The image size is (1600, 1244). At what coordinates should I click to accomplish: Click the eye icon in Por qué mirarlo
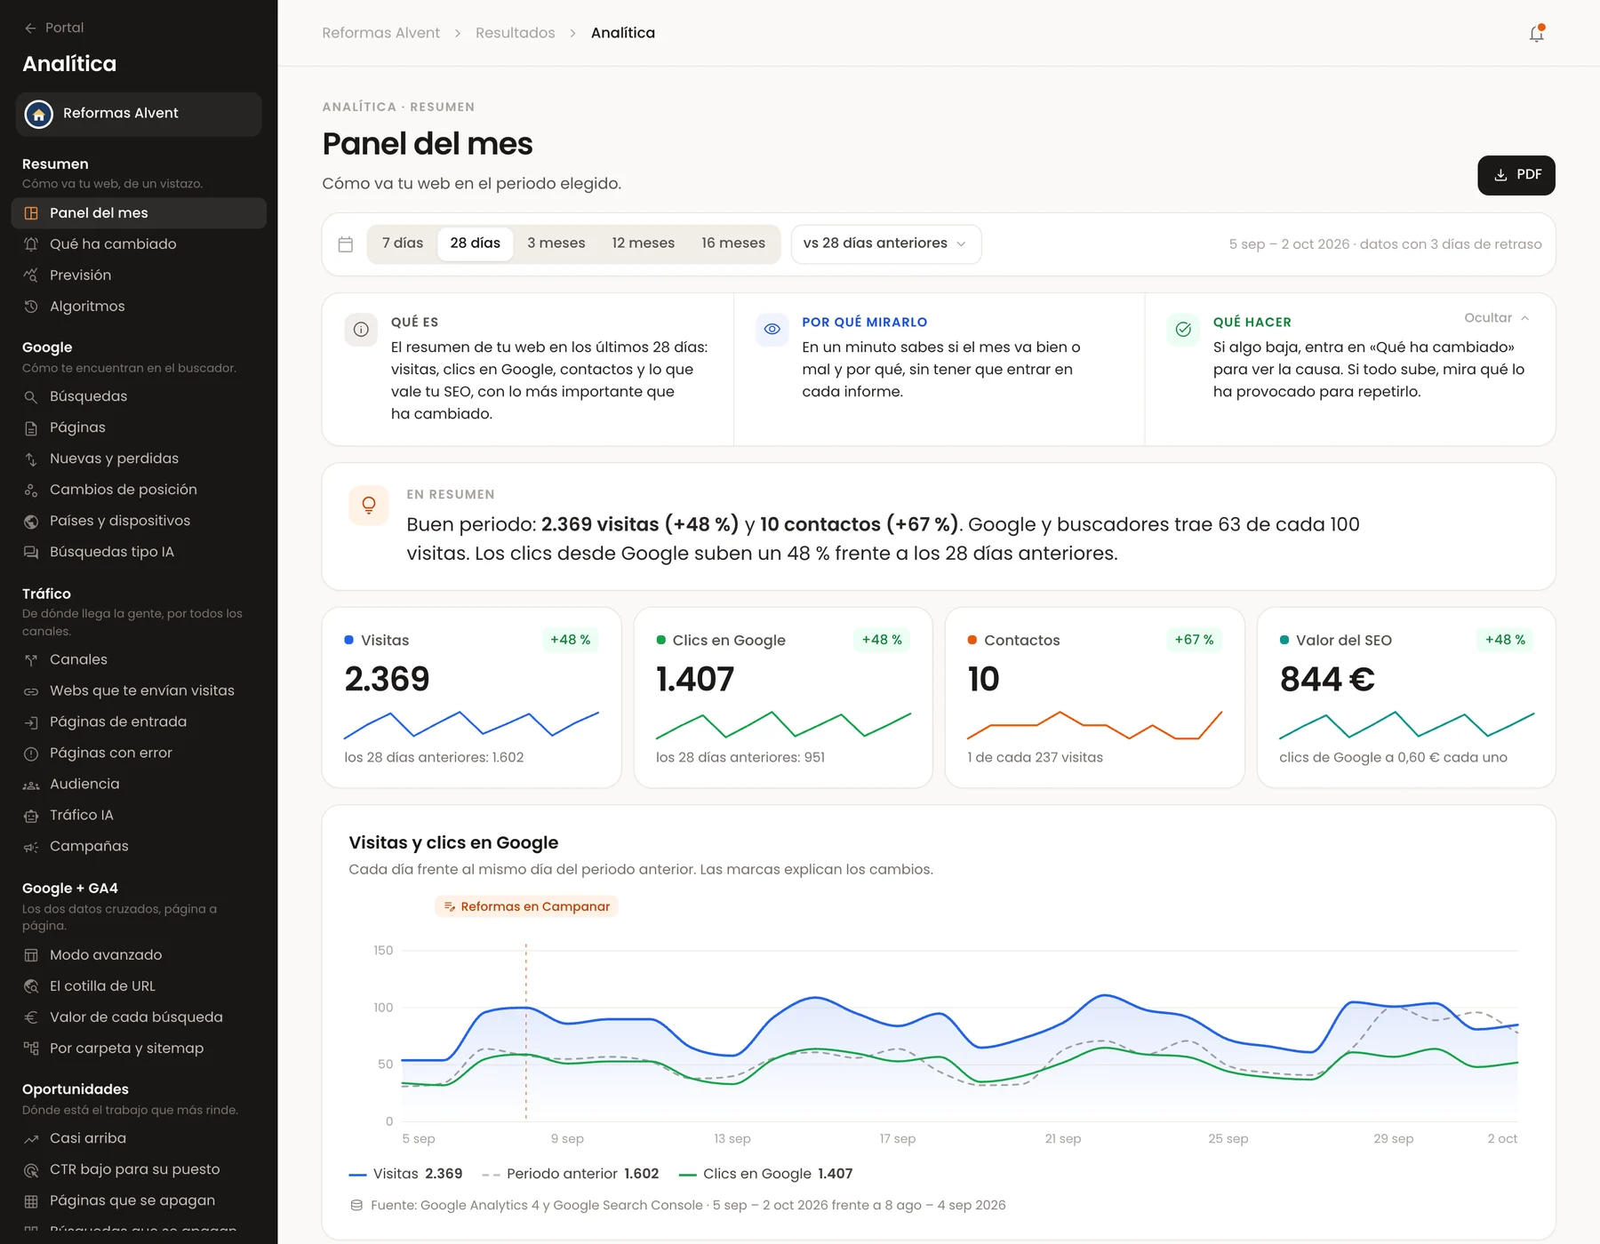(772, 330)
